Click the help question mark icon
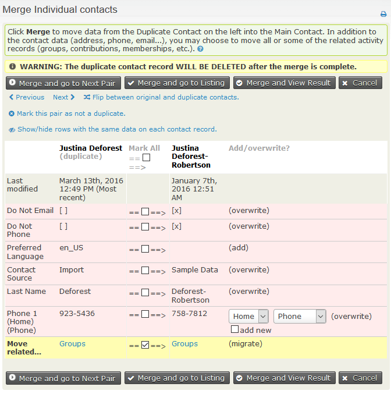Image resolution: width=391 pixels, height=394 pixels. tap(200, 49)
